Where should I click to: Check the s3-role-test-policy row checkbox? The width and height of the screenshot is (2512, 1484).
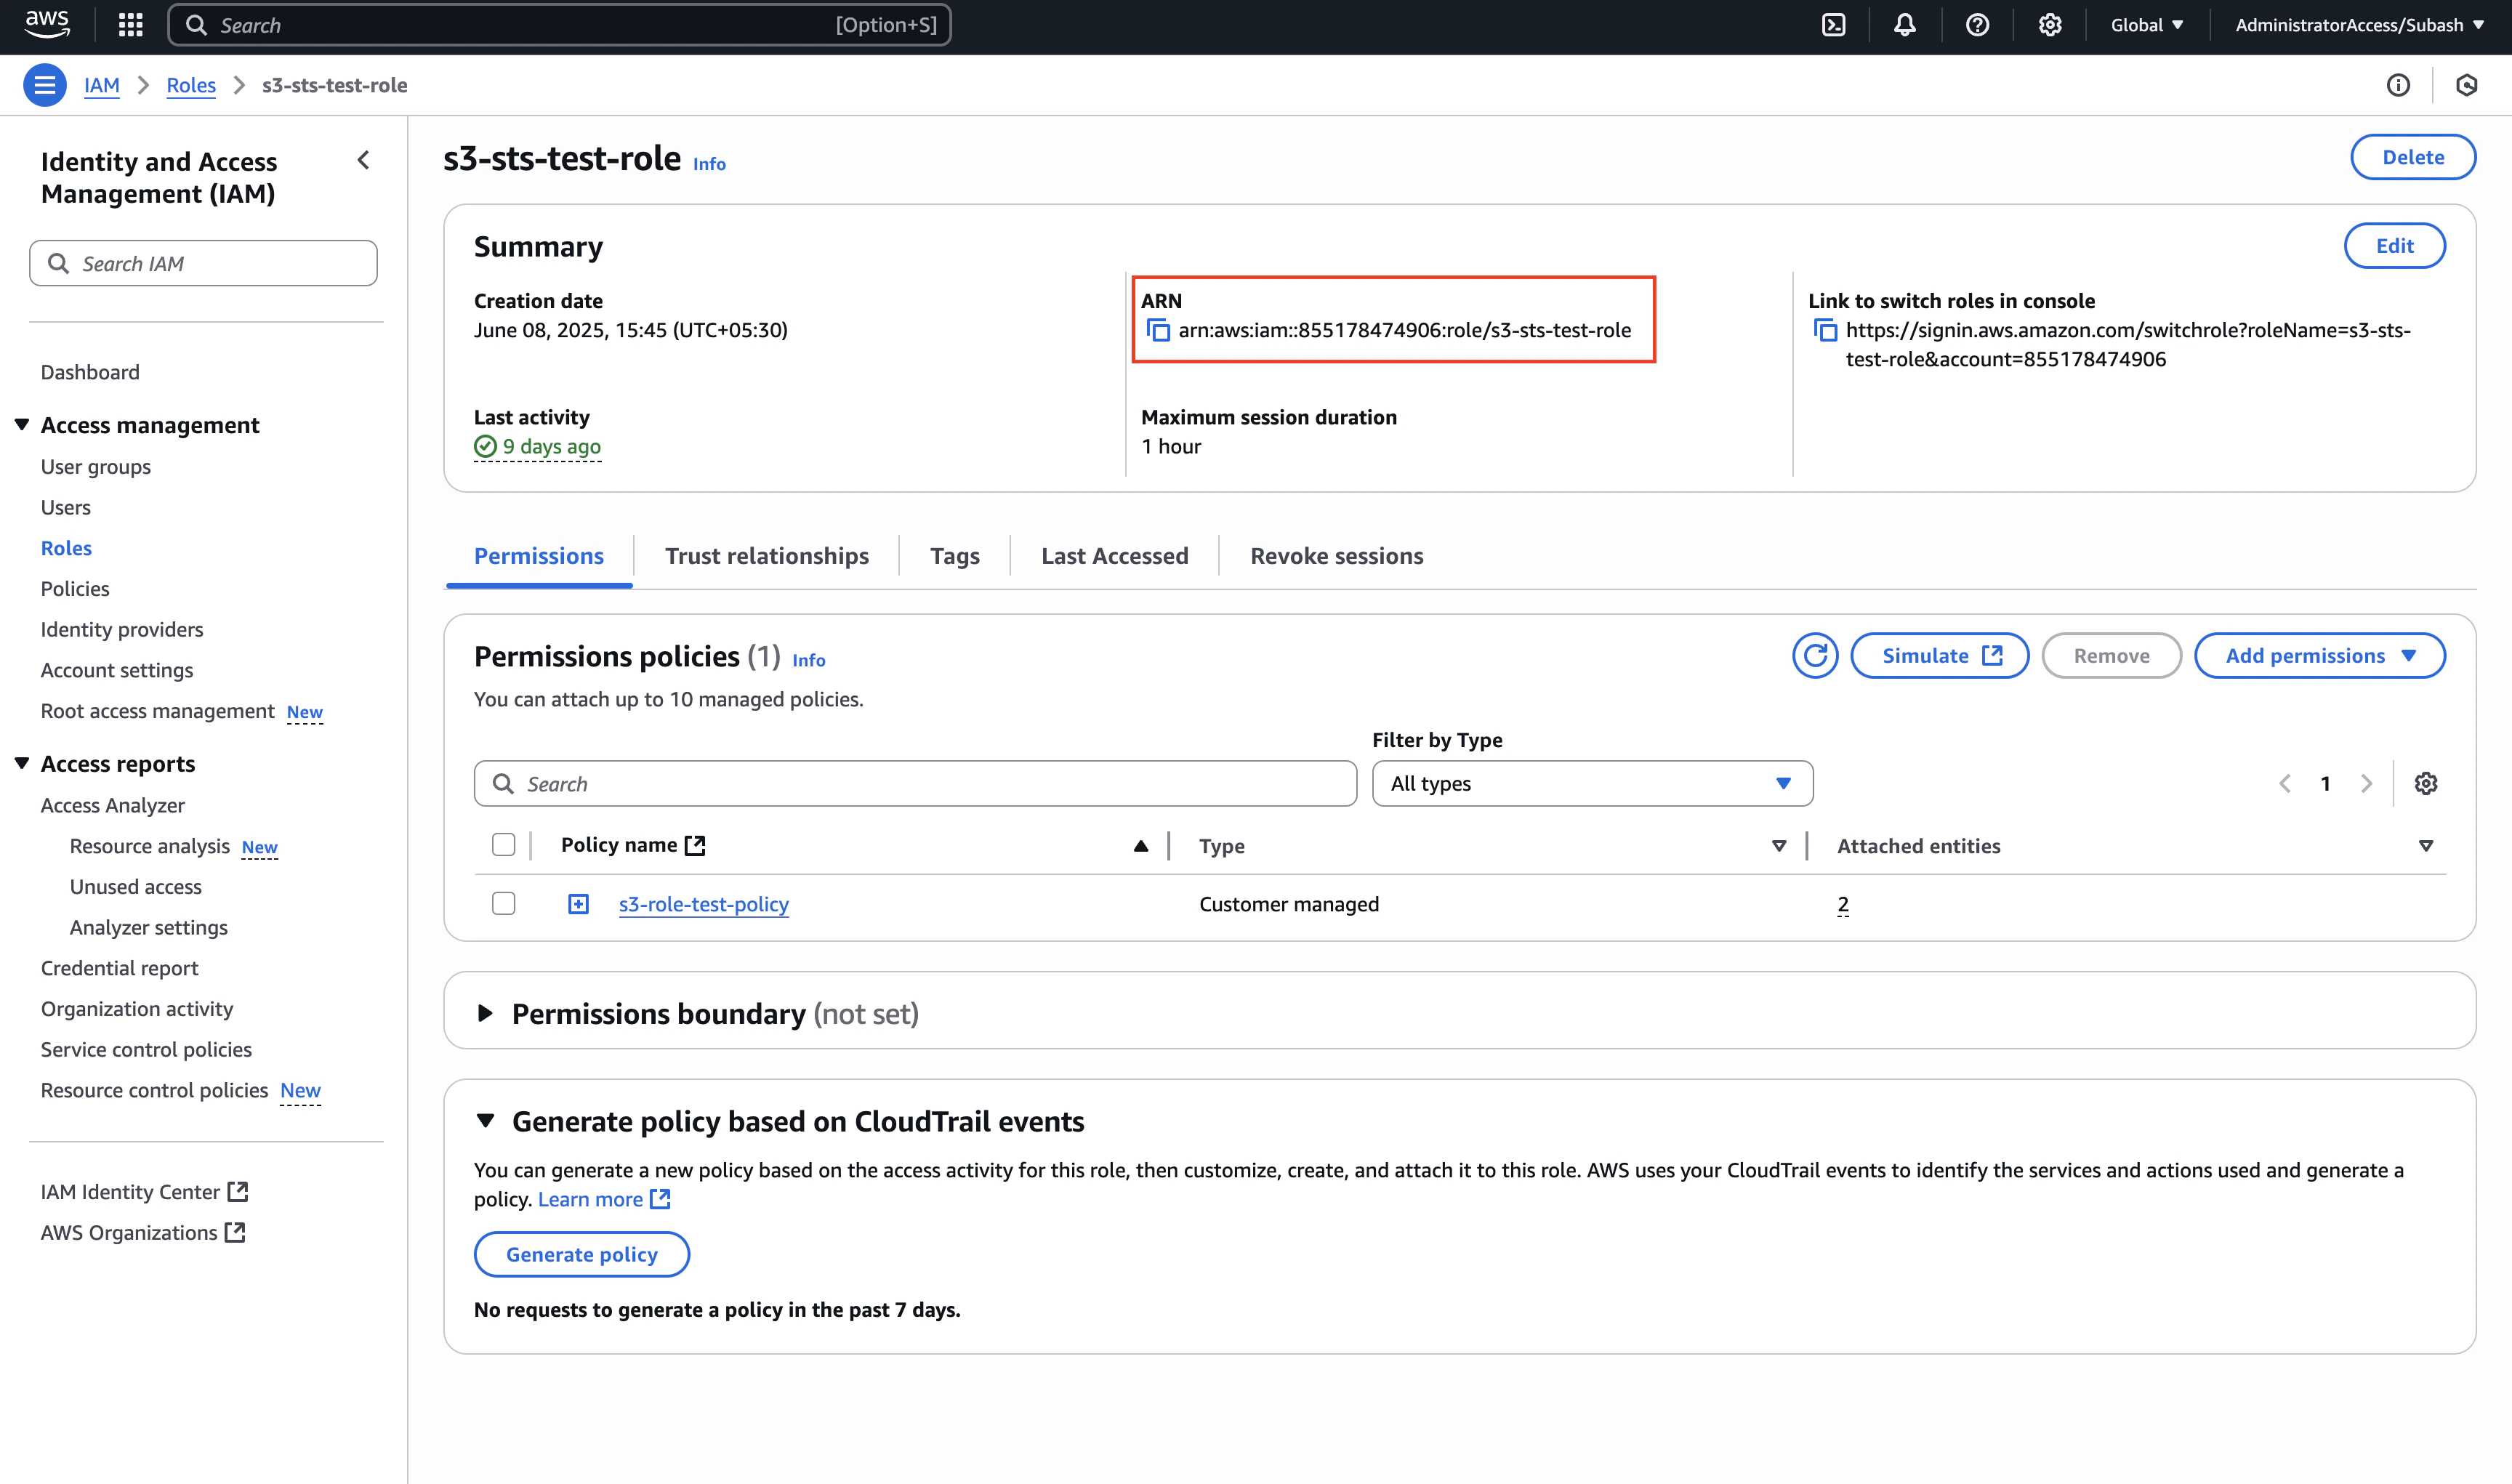(503, 904)
